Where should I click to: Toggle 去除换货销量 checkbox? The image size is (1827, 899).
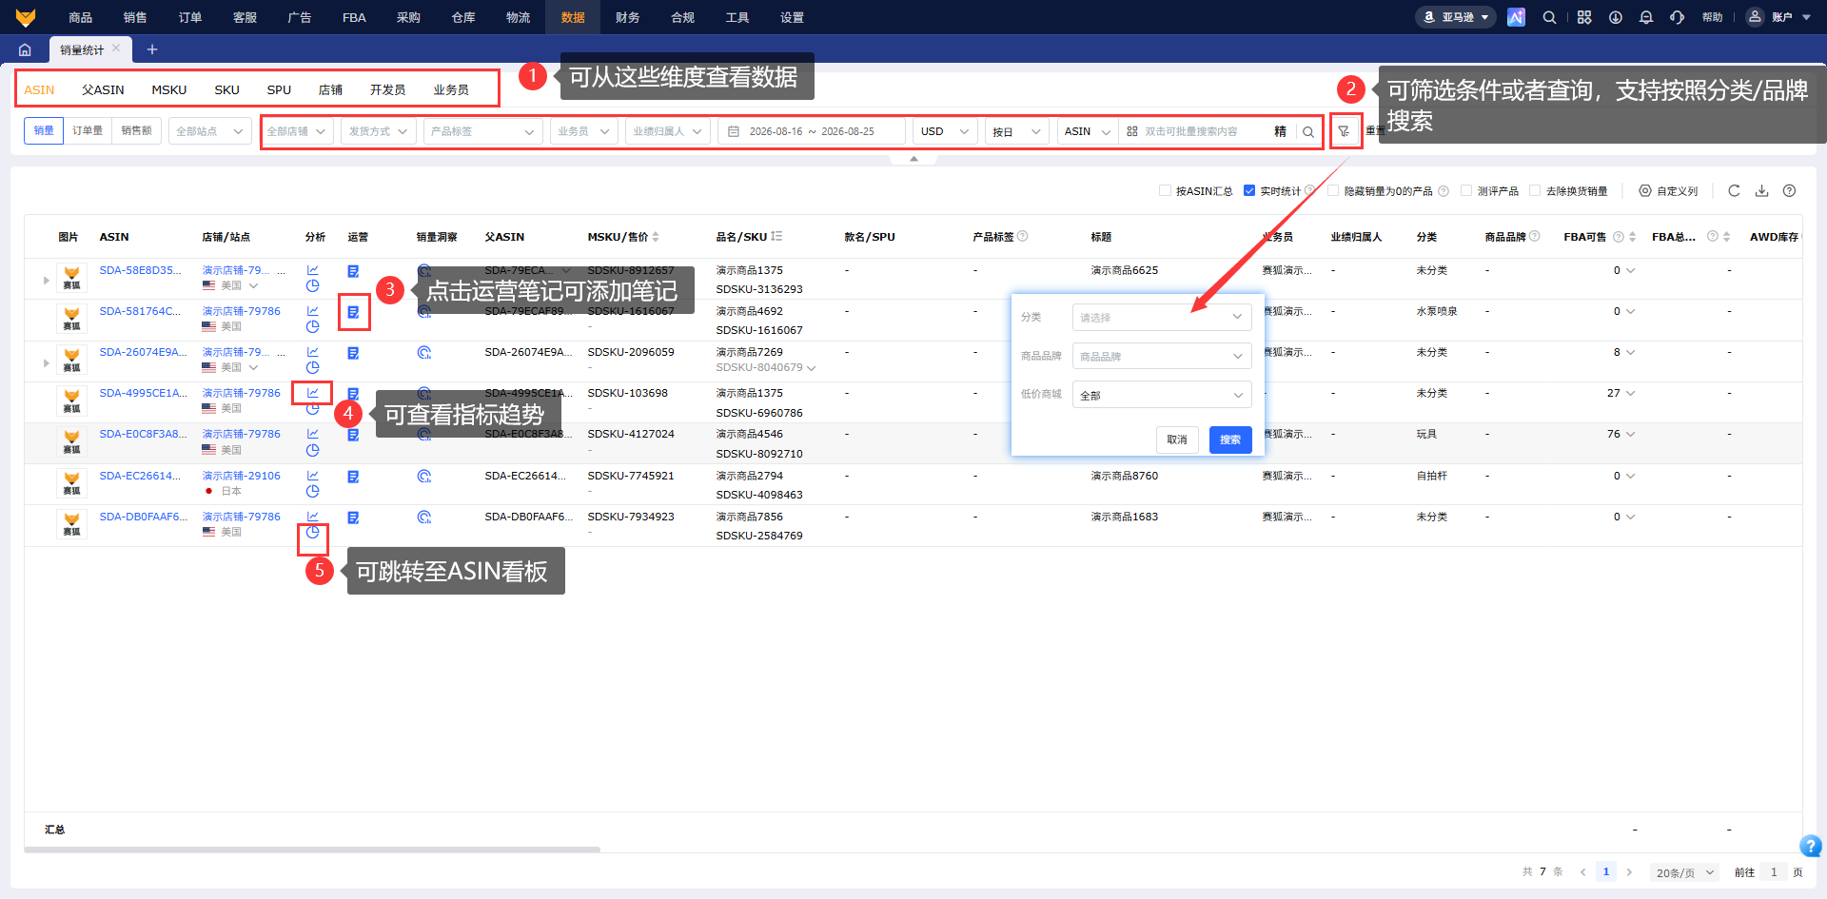coord(1535,190)
